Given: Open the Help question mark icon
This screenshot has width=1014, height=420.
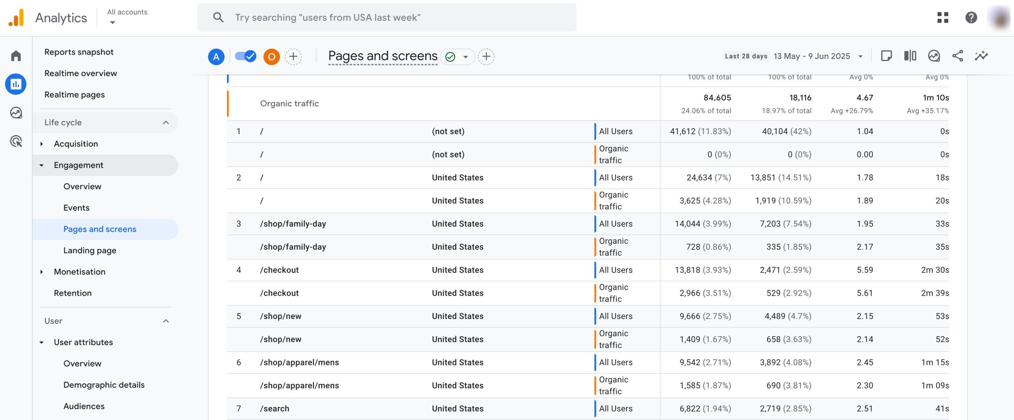Looking at the screenshot, I should (971, 17).
